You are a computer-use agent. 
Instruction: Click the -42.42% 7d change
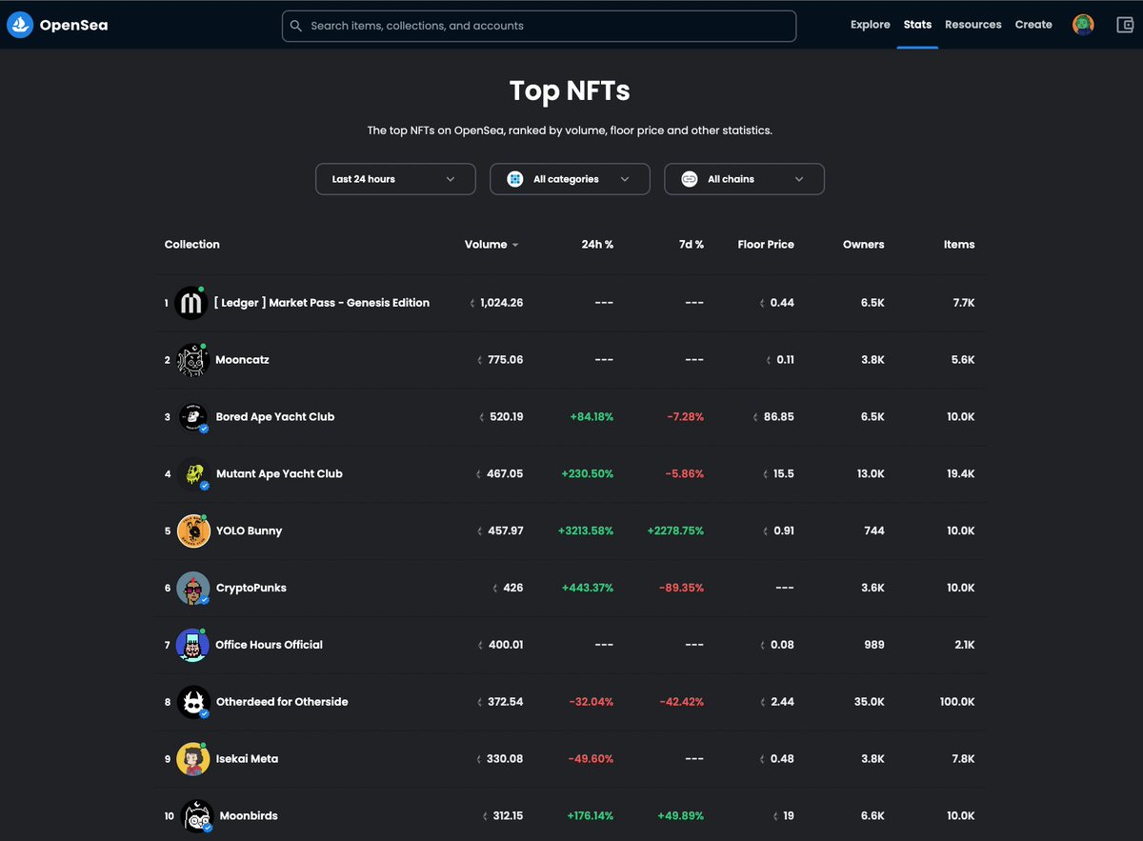tap(682, 702)
